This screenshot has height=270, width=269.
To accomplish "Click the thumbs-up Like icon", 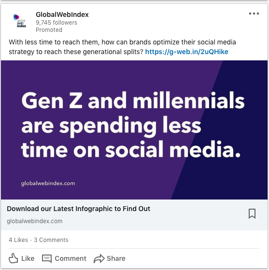I will (13, 258).
